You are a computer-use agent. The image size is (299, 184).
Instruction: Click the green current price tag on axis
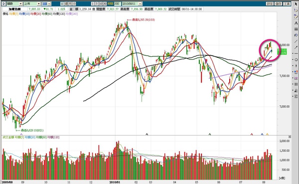282,51
